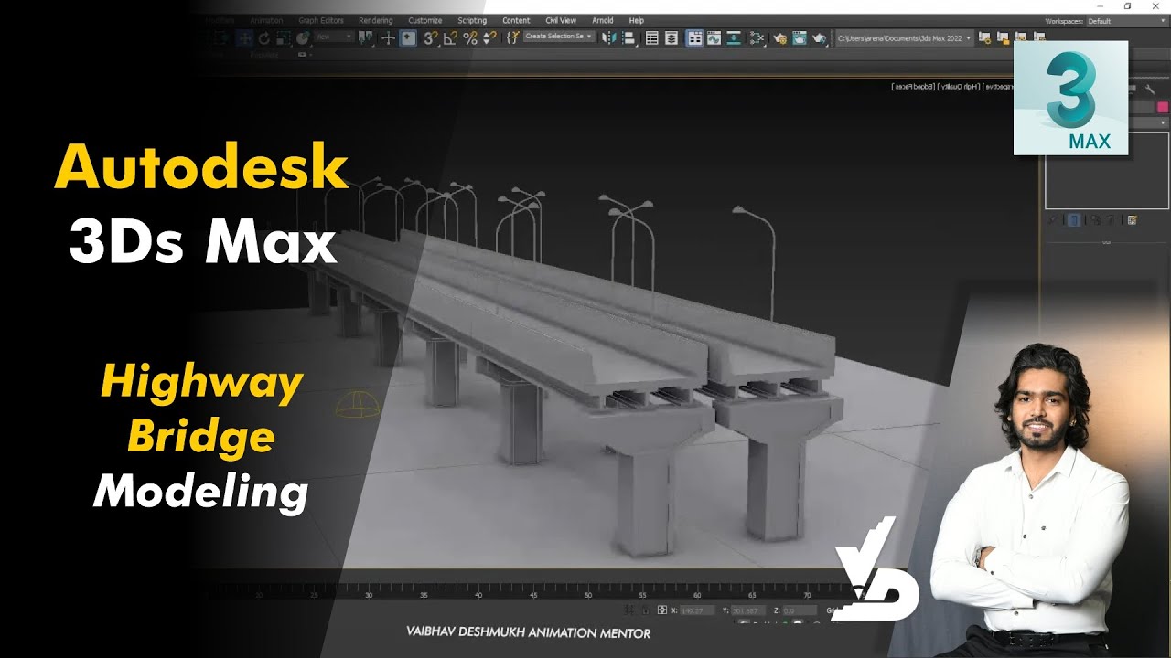This screenshot has width=1171, height=658.
Task: Open the Rendered Frame Window
Action: (799, 38)
